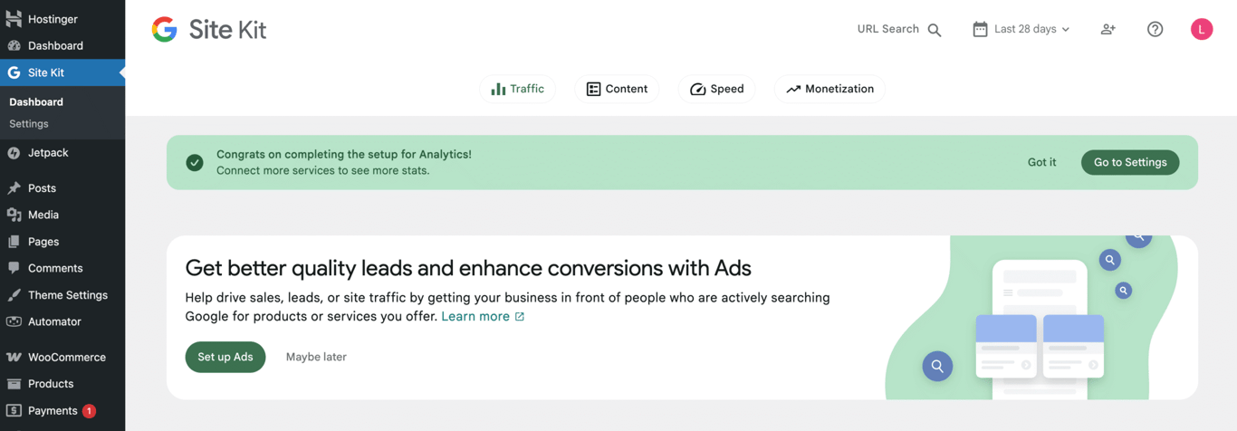Click the external link icon after Learn more

click(520, 317)
